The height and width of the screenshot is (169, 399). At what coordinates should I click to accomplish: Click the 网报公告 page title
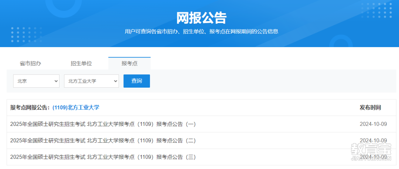(202, 18)
